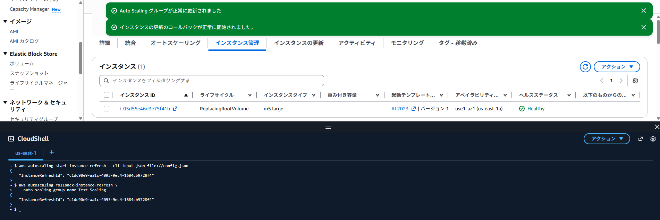Click the ReplacingRootVolume lifecycle cell
This screenshot has height=220, width=660.
point(224,109)
